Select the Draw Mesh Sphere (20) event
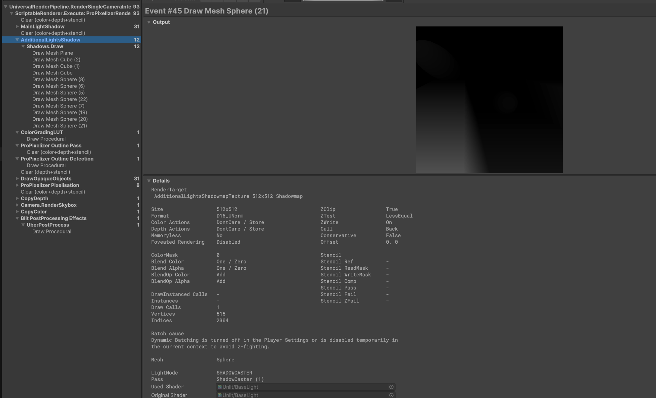 pos(60,119)
